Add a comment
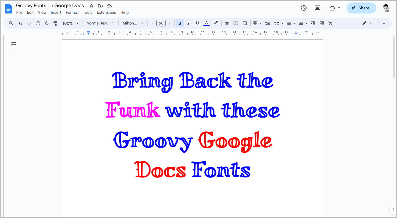This screenshot has height=218, width=397. [235, 23]
